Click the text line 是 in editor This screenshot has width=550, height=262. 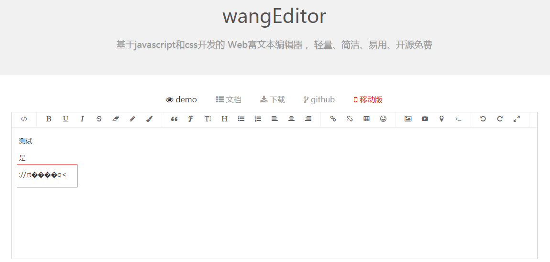[x=22, y=158]
